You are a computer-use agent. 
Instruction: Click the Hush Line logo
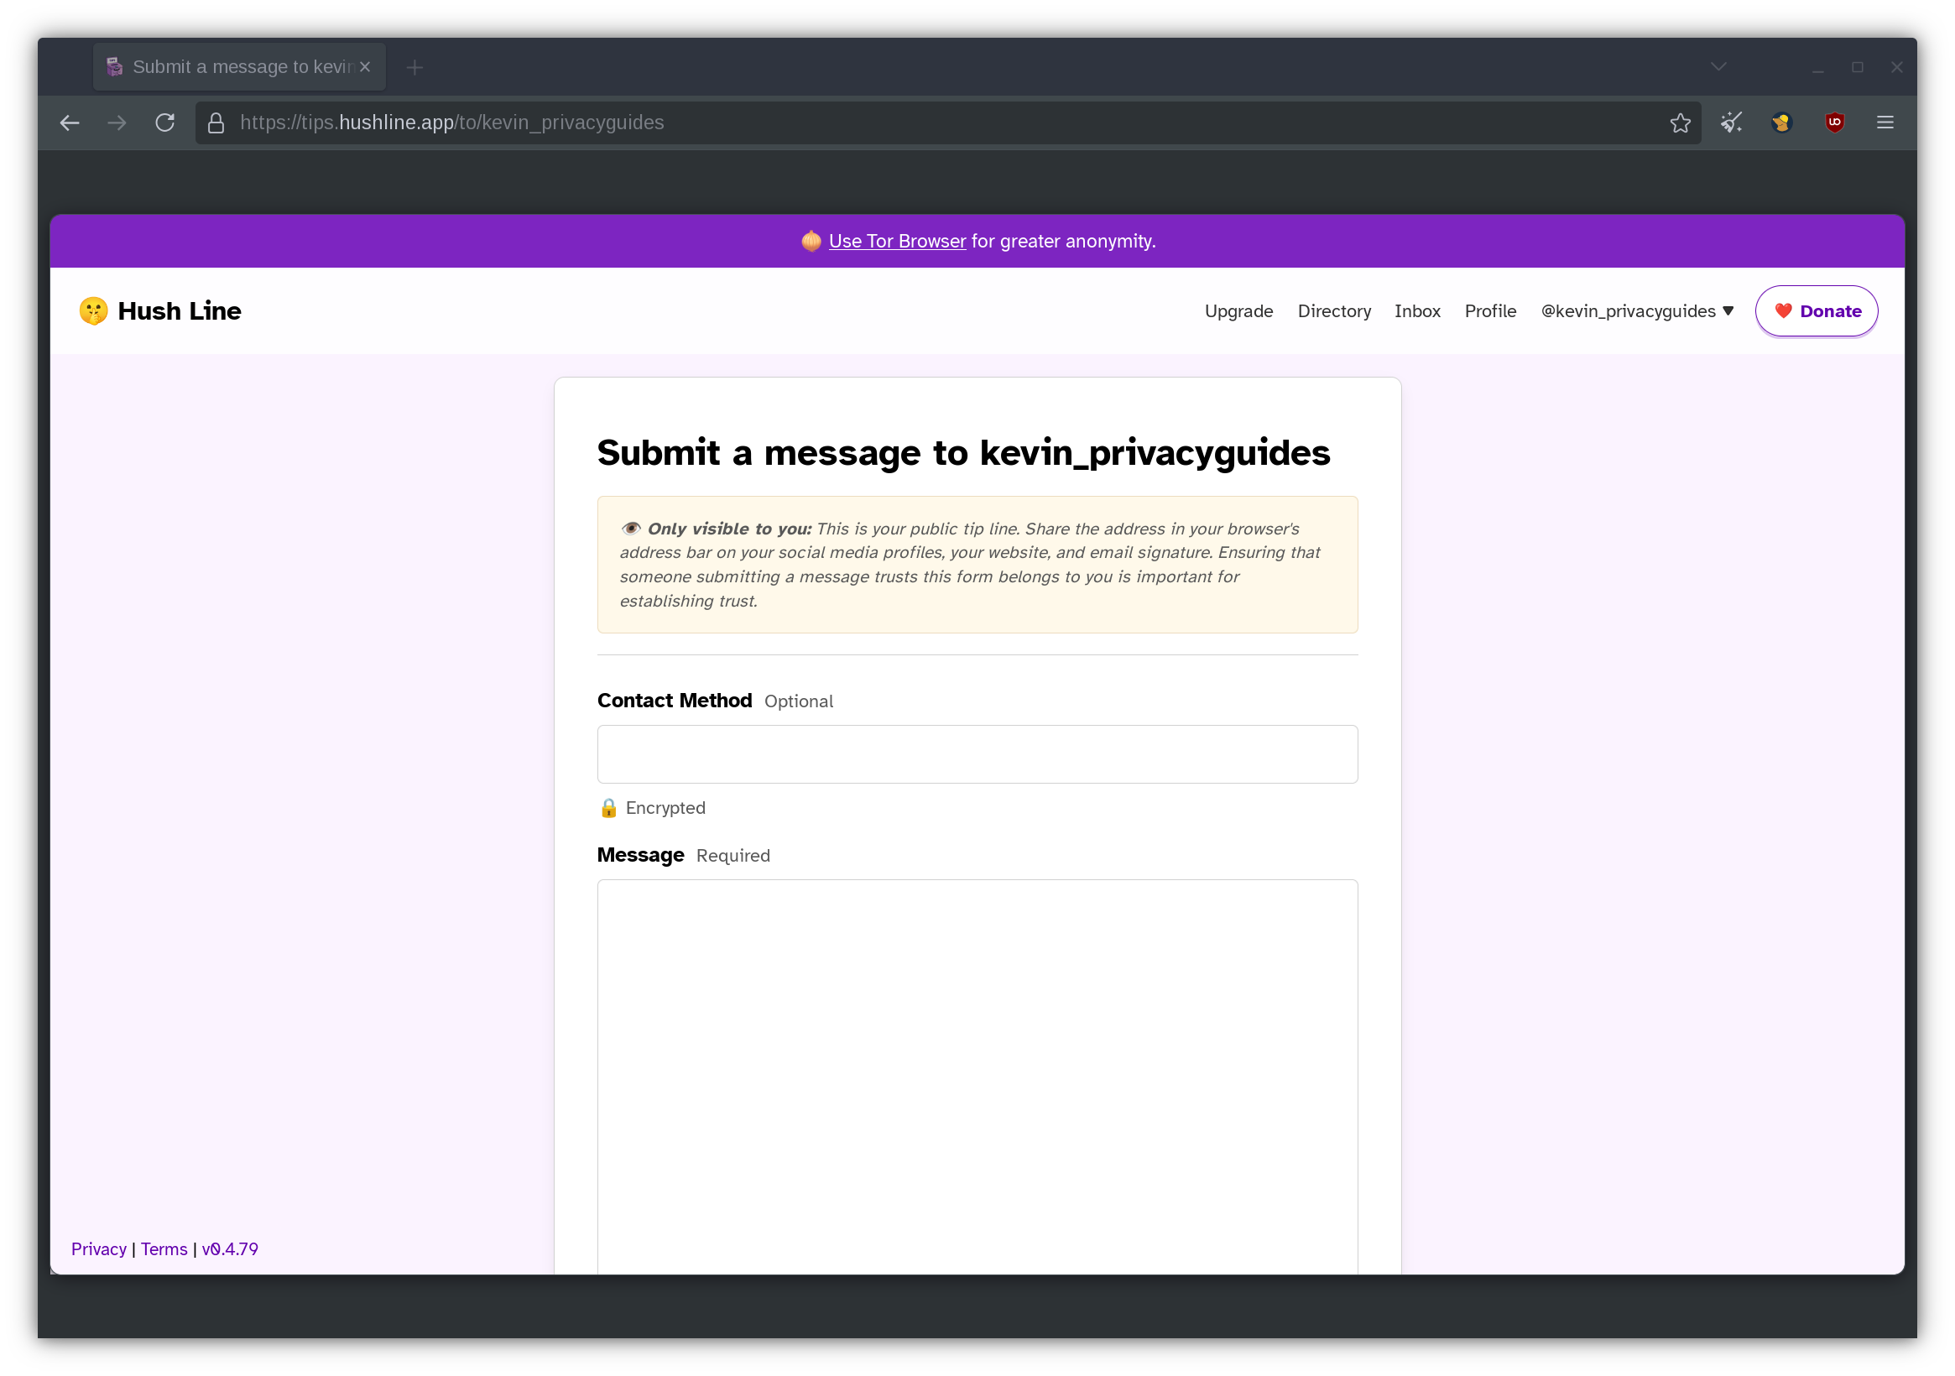[160, 310]
